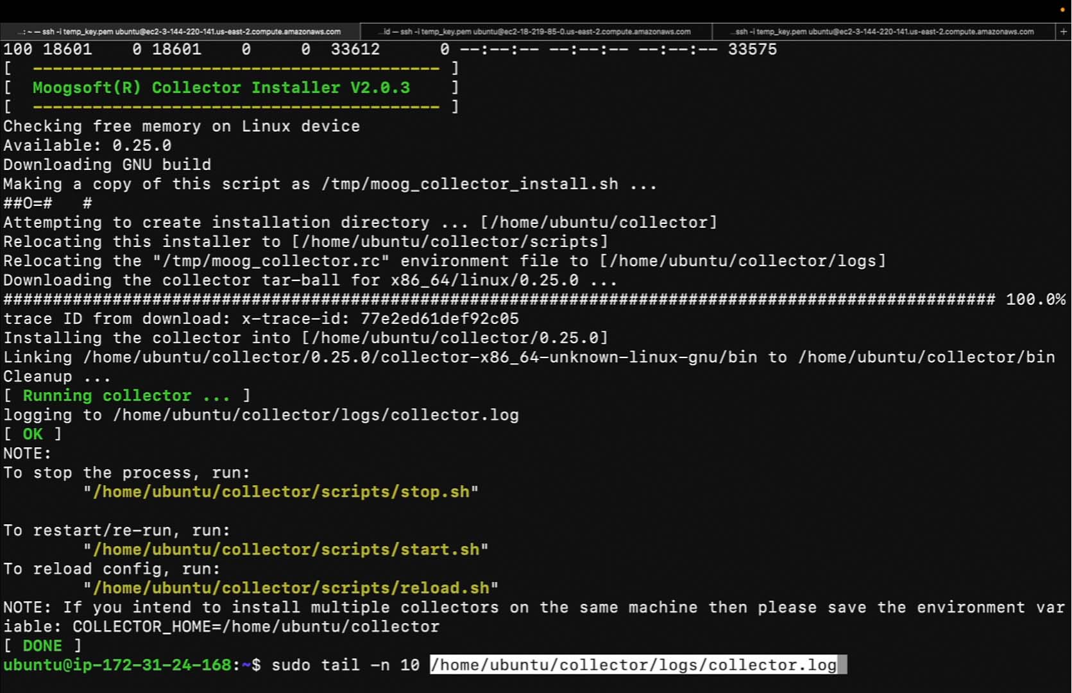1072x693 pixels.
Task: Click the 'To reload config, run:' line
Action: (112, 569)
